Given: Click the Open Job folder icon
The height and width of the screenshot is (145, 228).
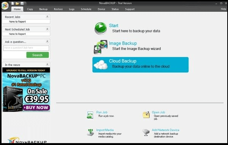Looking at the screenshot, I should pos(146,115).
